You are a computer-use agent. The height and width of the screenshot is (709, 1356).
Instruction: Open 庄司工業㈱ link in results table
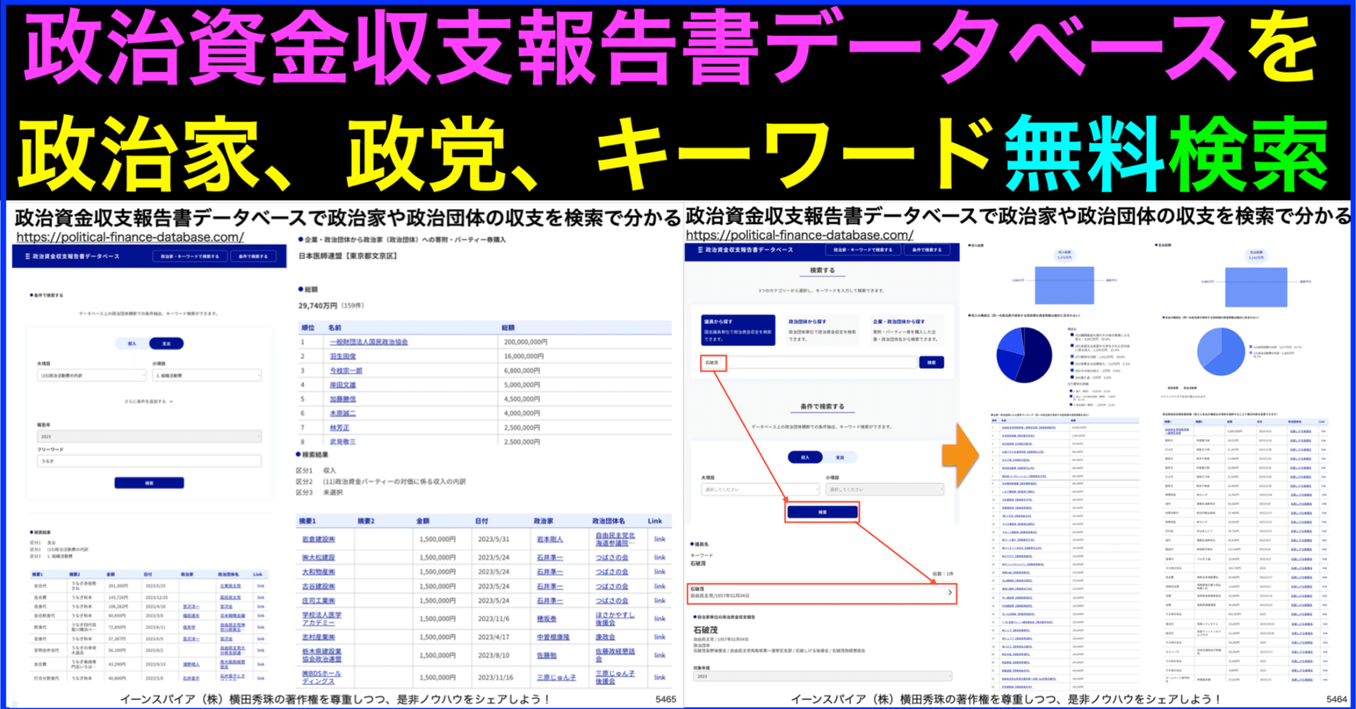pyautogui.click(x=319, y=601)
